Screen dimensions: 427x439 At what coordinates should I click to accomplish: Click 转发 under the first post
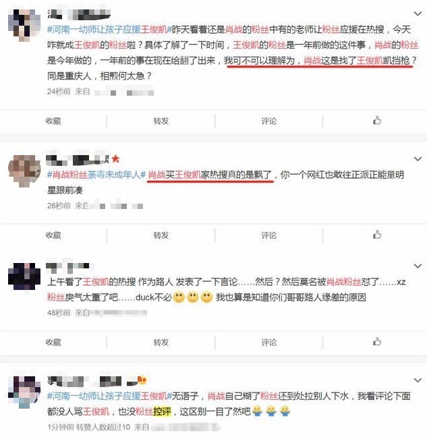tap(161, 121)
